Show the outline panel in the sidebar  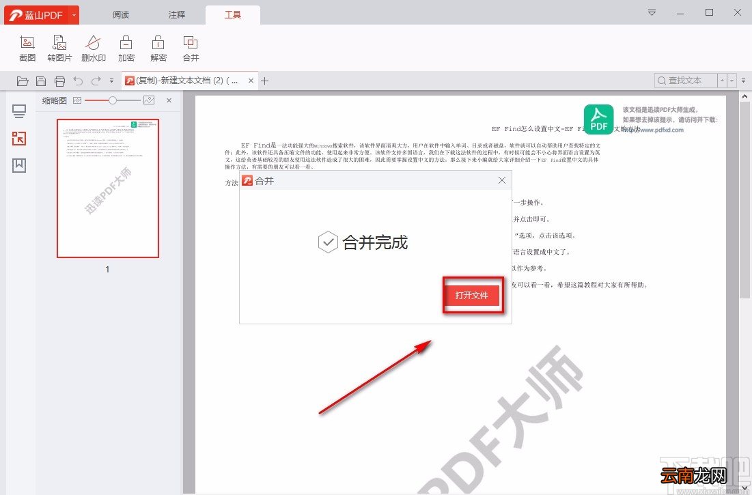click(x=19, y=111)
